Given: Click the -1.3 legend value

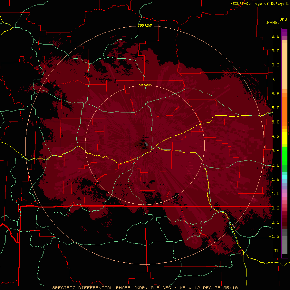Looking at the screenshot, I should (x=274, y=237).
